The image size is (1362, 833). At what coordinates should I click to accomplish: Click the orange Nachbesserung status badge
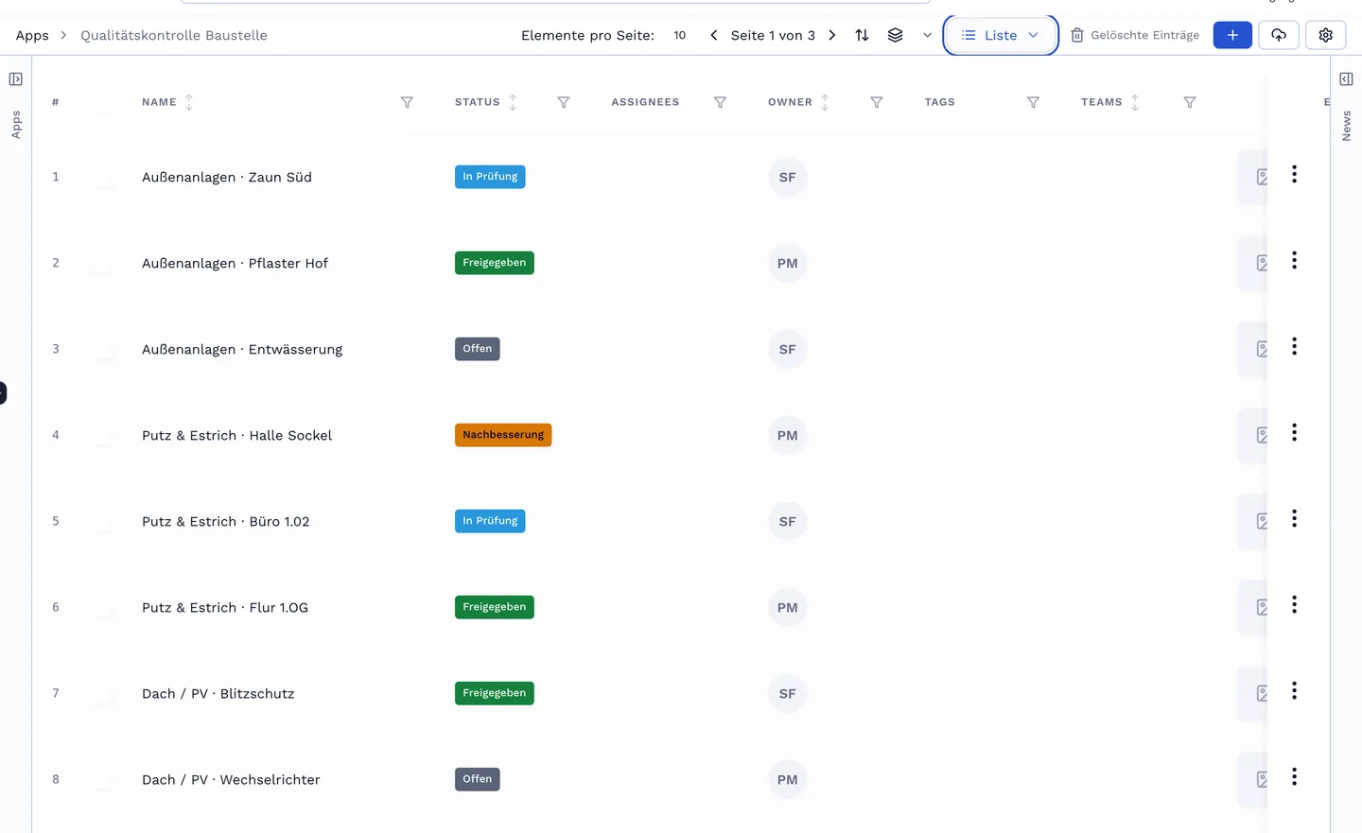(503, 435)
